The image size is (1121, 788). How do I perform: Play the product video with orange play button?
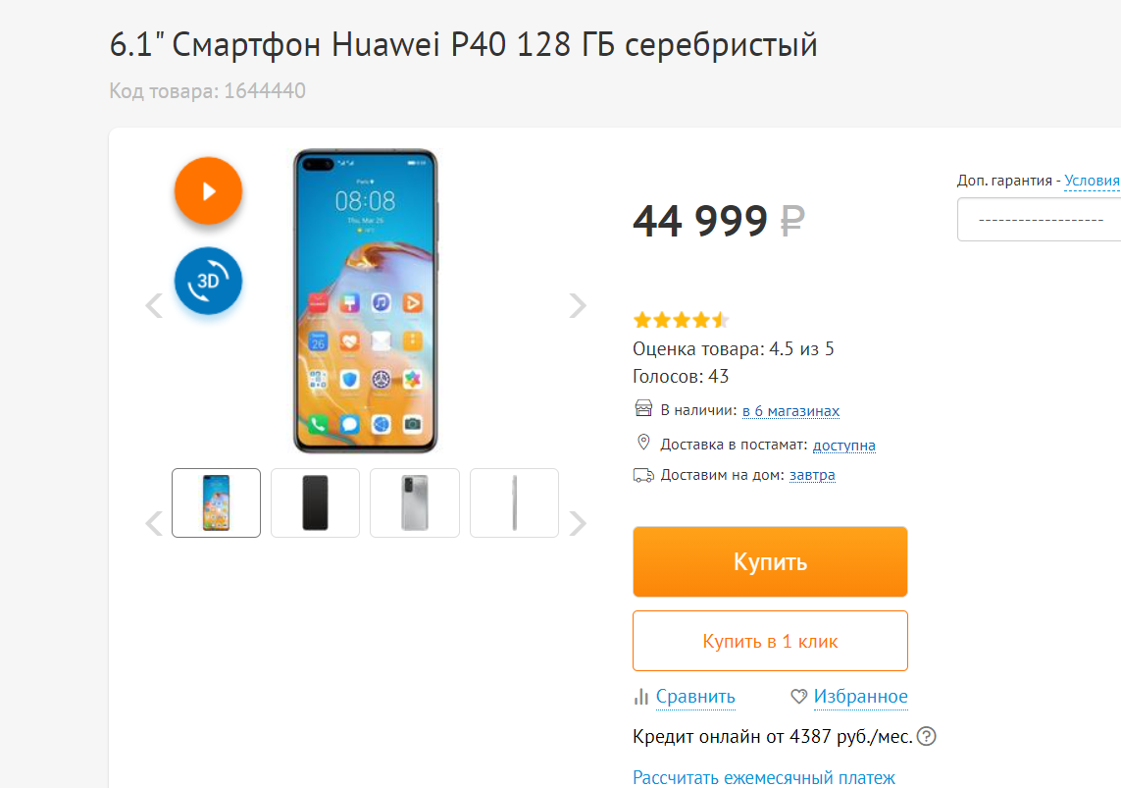tap(208, 191)
